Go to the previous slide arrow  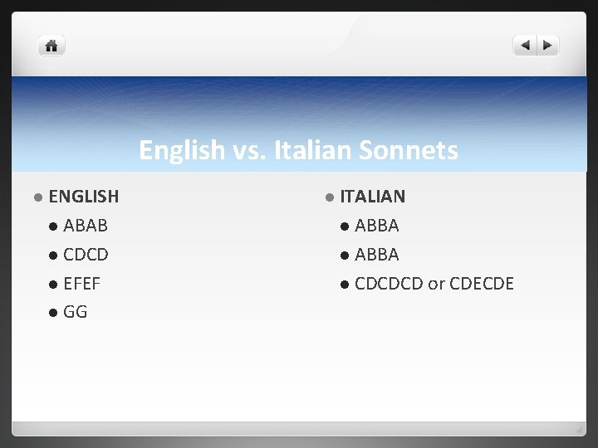pos(526,46)
